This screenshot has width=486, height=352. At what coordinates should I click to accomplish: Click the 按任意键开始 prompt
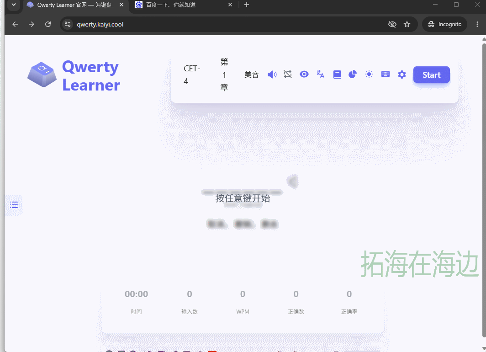click(243, 198)
